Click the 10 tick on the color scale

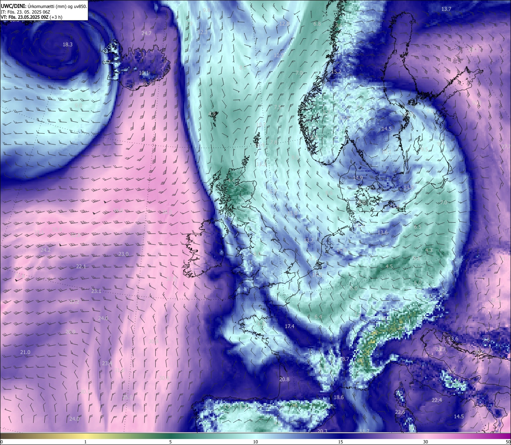click(255, 442)
